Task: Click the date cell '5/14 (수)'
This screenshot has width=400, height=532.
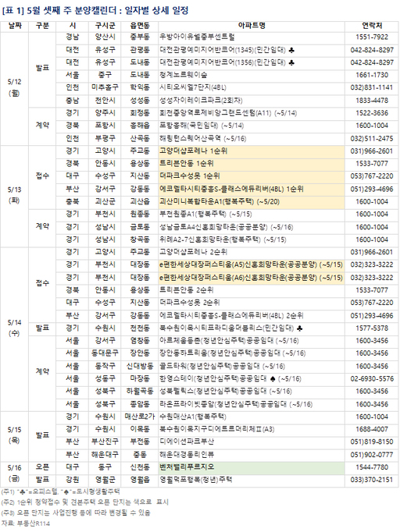Action: (x=14, y=328)
